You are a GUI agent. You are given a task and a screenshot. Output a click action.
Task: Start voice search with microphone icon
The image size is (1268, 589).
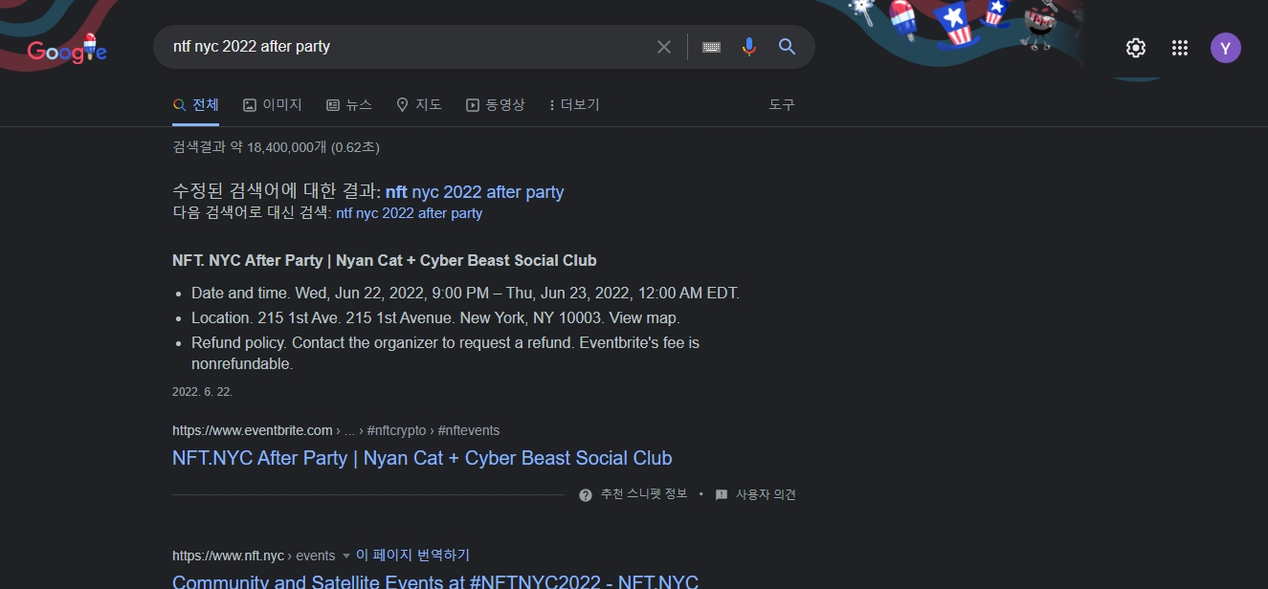pyautogui.click(x=749, y=47)
